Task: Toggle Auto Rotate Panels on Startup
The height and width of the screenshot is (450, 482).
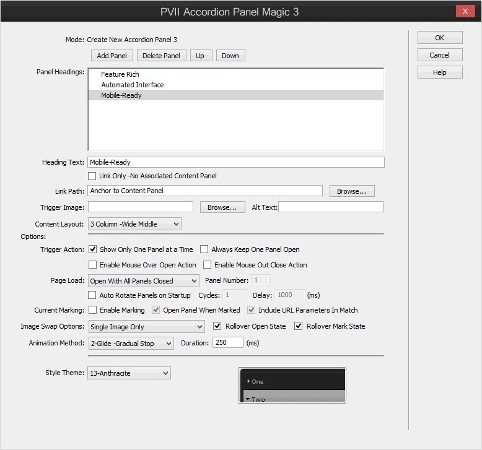Action: 92,295
